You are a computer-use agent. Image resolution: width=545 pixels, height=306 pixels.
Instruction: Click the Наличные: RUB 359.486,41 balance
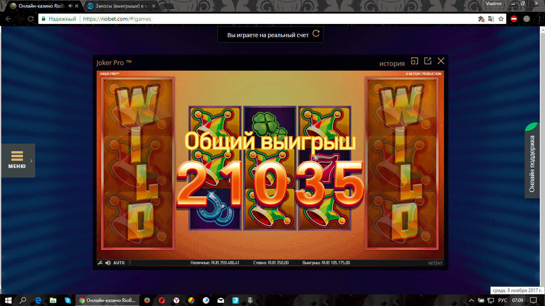[x=215, y=263]
